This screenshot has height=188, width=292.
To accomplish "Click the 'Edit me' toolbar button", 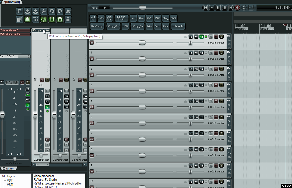I will point(93,18).
